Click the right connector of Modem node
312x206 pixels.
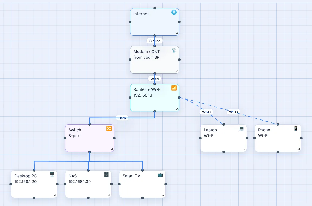click(x=179, y=59)
